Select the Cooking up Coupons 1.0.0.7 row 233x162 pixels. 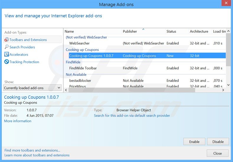[x=147, y=56]
